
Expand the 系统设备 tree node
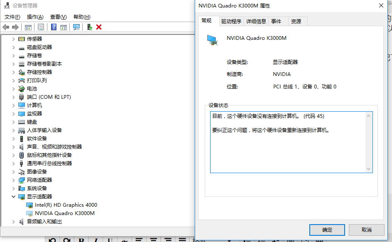click(x=14, y=188)
